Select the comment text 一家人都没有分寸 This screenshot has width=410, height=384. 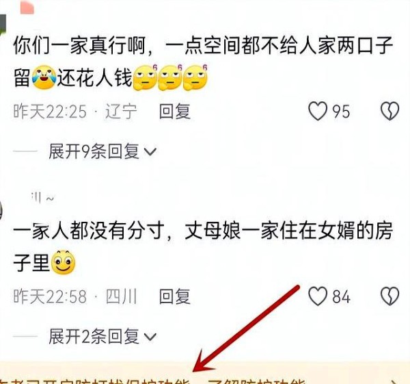pos(89,231)
